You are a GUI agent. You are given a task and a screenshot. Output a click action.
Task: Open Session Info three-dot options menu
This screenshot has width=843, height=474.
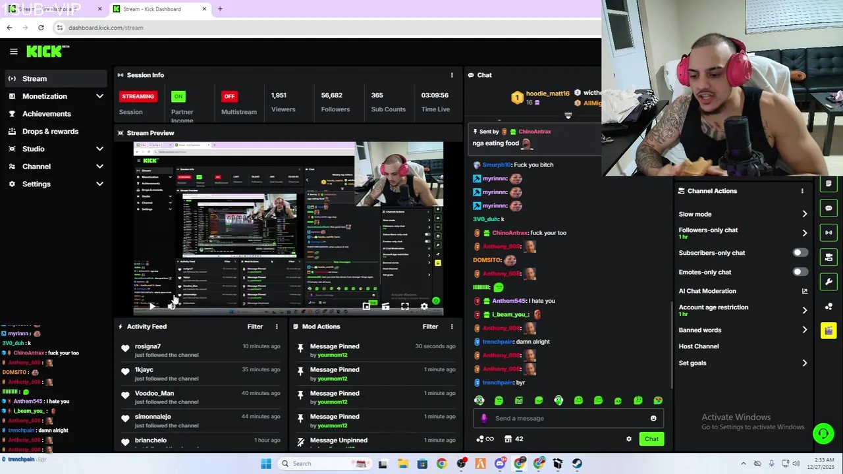[x=452, y=75]
